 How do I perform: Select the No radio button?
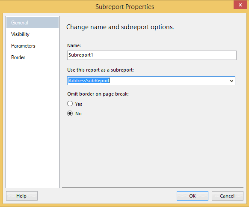pyautogui.click(x=70, y=114)
